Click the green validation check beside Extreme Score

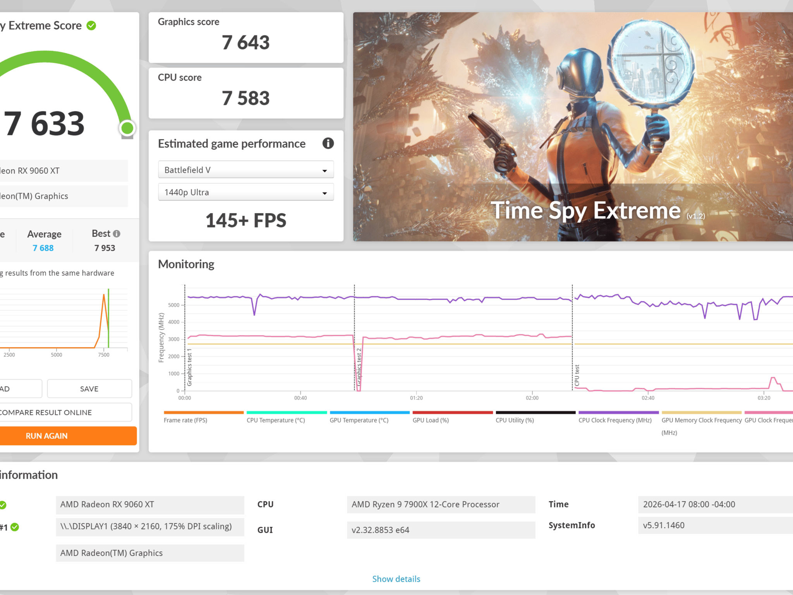click(x=91, y=26)
